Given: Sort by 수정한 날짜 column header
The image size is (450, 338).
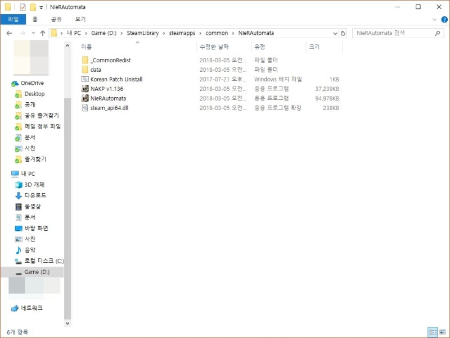Looking at the screenshot, I should (x=214, y=47).
